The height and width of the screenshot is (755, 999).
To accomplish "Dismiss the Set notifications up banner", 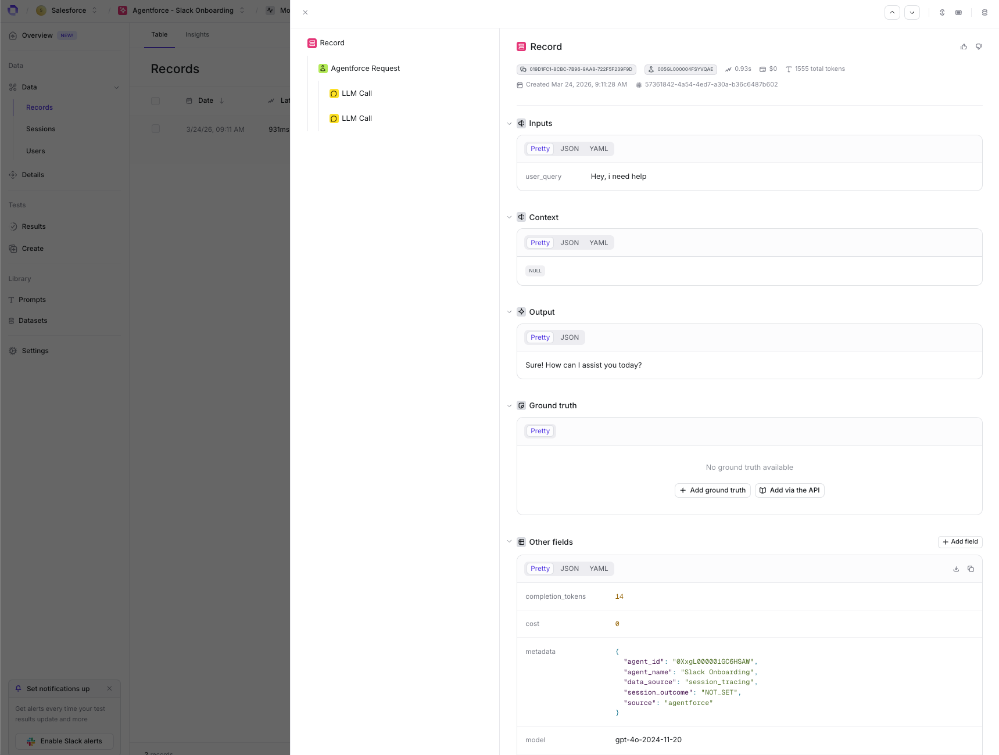I will 109,688.
